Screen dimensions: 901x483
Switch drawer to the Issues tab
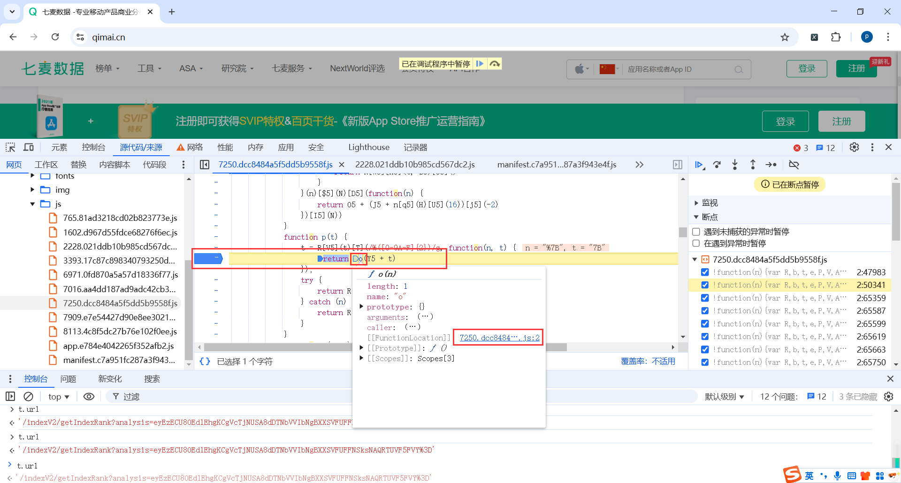(x=68, y=379)
